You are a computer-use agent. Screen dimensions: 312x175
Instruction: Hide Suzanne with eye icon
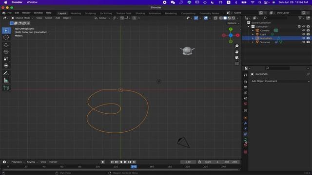tap(304, 42)
